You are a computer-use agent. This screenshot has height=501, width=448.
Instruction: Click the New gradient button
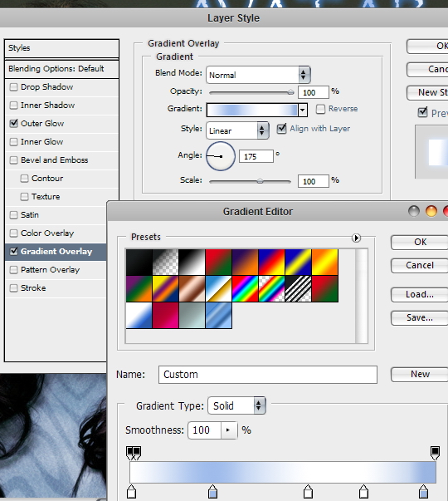pyautogui.click(x=419, y=374)
